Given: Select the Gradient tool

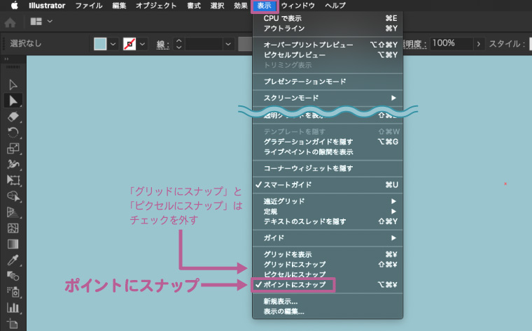Looking at the screenshot, I should click(13, 244).
